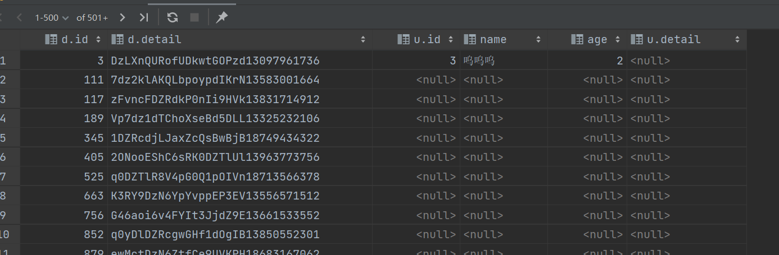
Task: Select cell 2ONooEShC6sRK0DZTlUl13963773756
Action: pos(240,157)
